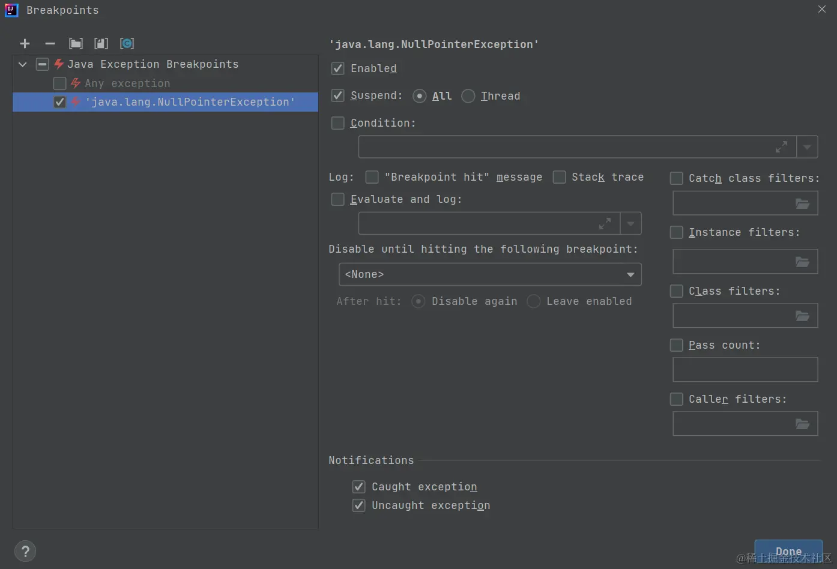Click the Add breakpoint plus icon

point(25,43)
